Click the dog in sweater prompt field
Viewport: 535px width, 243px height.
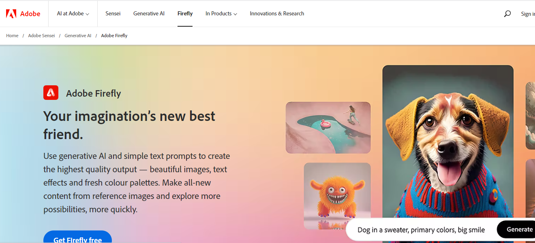point(421,230)
